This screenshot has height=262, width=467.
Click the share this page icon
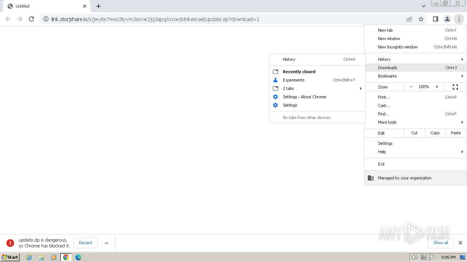pyautogui.click(x=409, y=19)
